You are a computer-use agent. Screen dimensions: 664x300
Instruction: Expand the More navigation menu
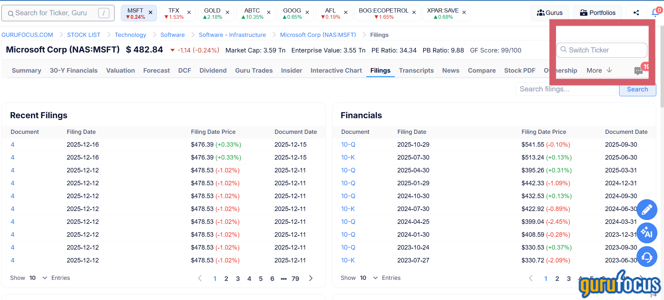(599, 71)
